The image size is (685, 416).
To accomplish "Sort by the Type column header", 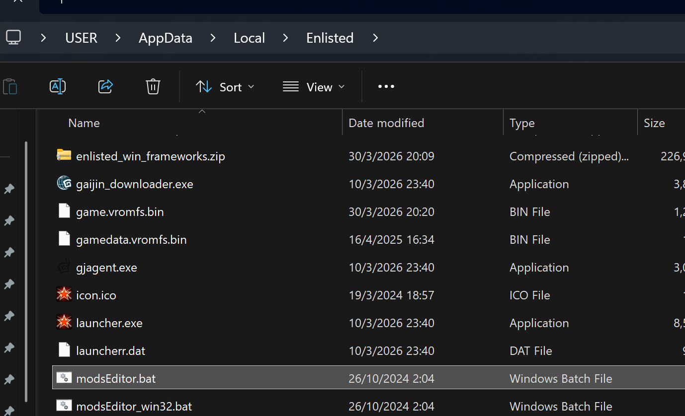I will (522, 123).
